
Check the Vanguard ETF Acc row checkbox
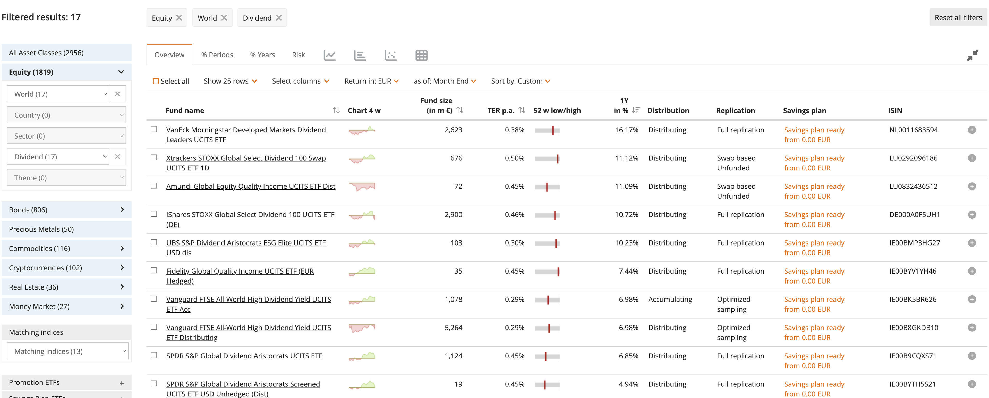tap(154, 299)
